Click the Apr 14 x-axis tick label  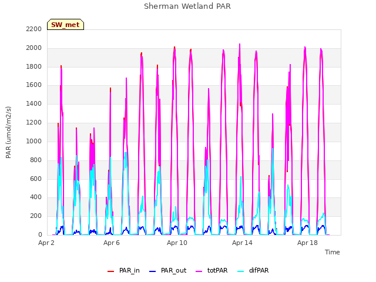[242, 243]
